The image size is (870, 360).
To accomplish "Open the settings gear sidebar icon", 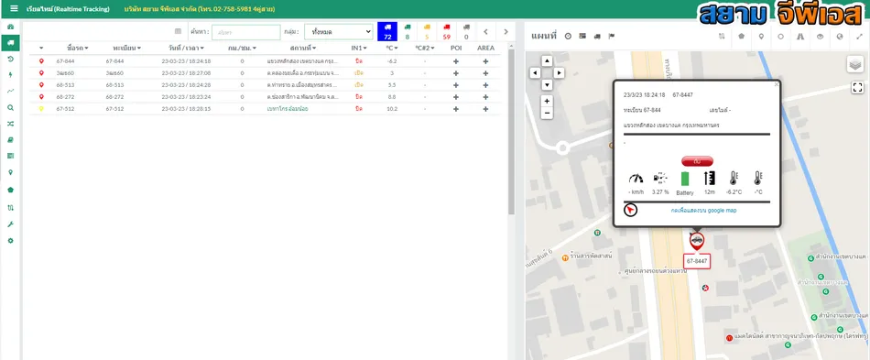I will (x=10, y=241).
